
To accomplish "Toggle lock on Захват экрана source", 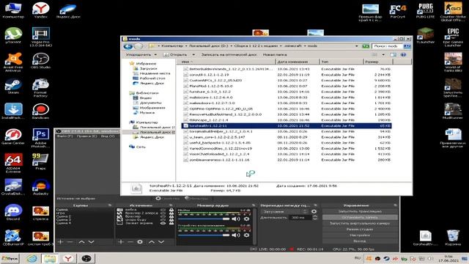I will [x=171, y=223].
